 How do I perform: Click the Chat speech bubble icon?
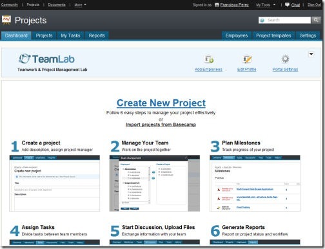pos(287,5)
